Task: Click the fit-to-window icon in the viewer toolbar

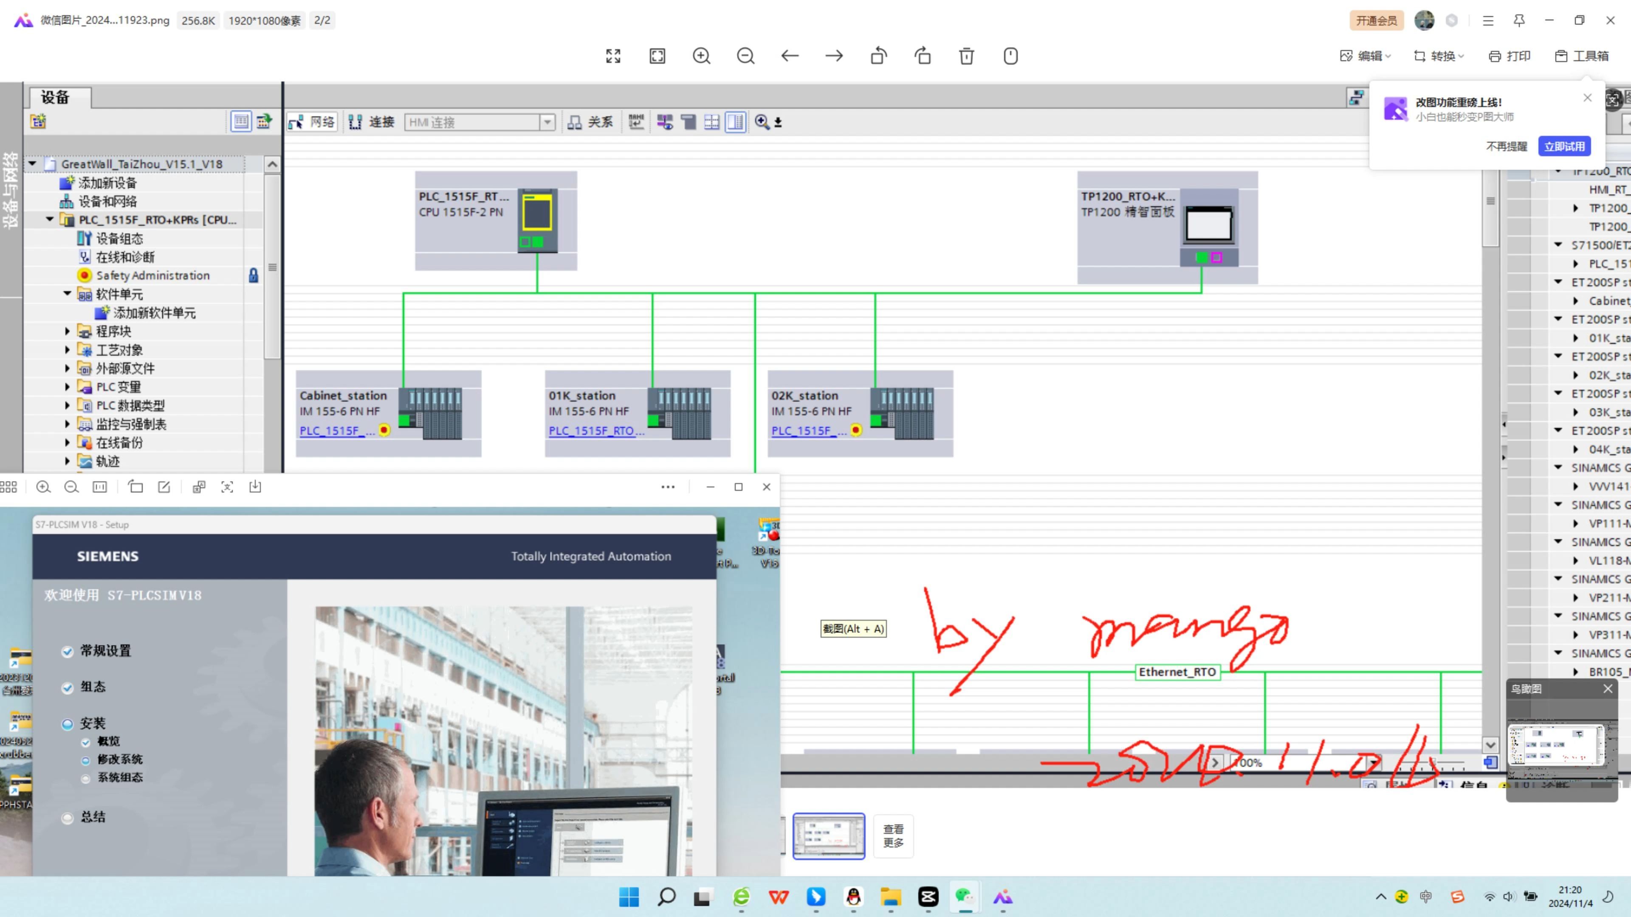Action: click(x=657, y=56)
